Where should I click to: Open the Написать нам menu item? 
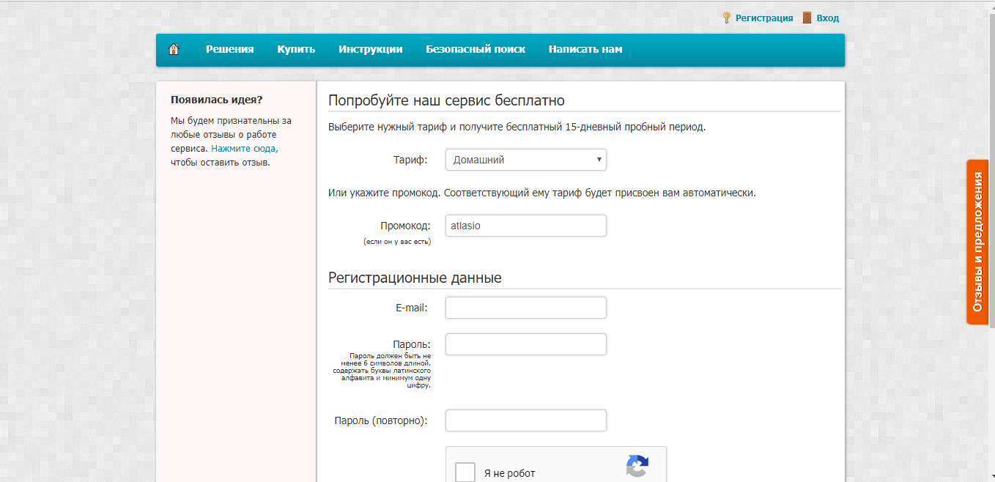tap(585, 50)
